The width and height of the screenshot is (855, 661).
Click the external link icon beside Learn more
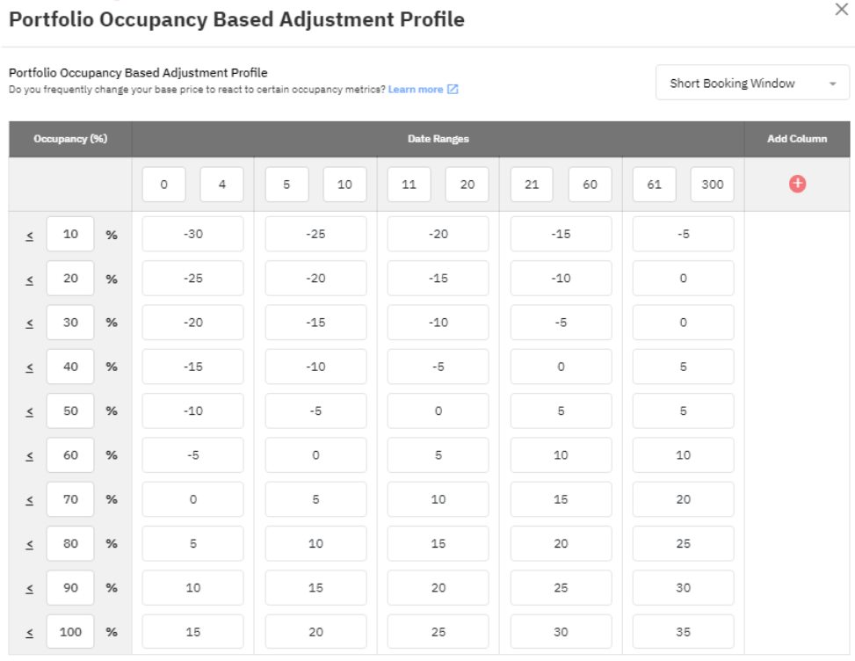coord(453,90)
